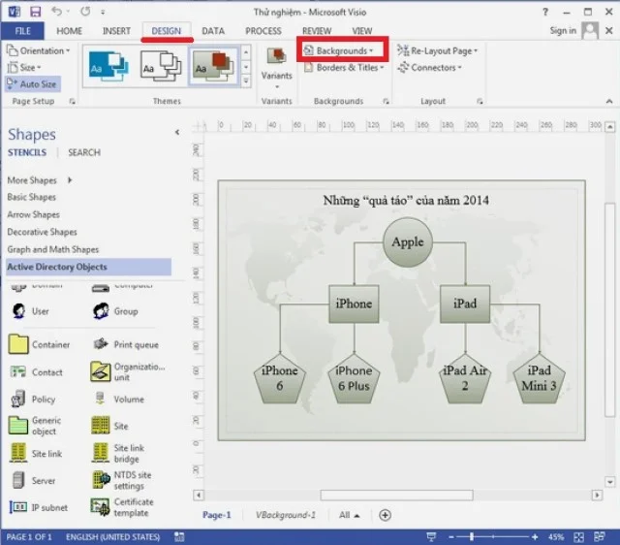The height and width of the screenshot is (545, 620).
Task: Select the Organizational unit shape icon
Action: pos(101,371)
